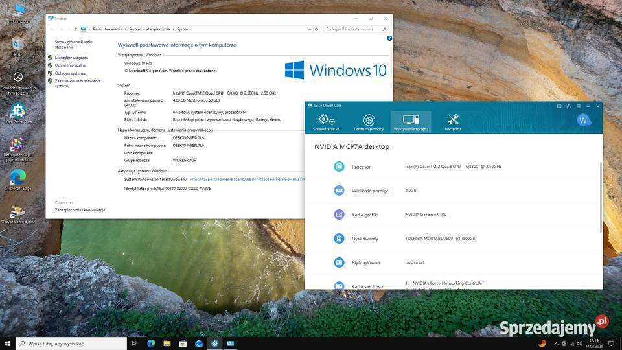Open the Action Center notifications icon
The height and width of the screenshot is (350, 622).
click(611, 344)
